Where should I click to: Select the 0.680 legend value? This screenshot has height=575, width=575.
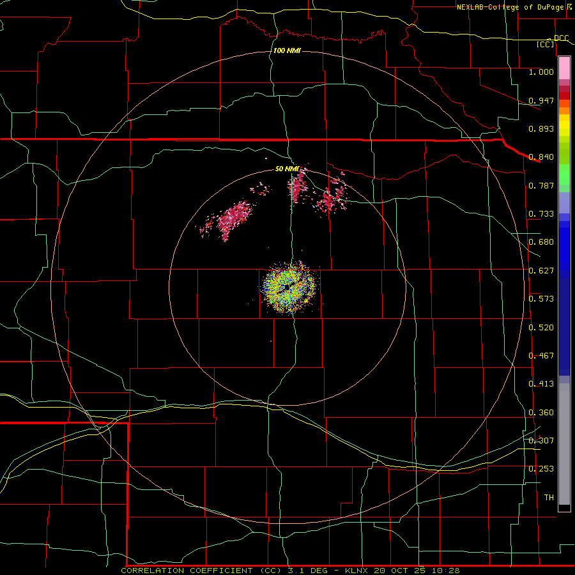tap(541, 242)
